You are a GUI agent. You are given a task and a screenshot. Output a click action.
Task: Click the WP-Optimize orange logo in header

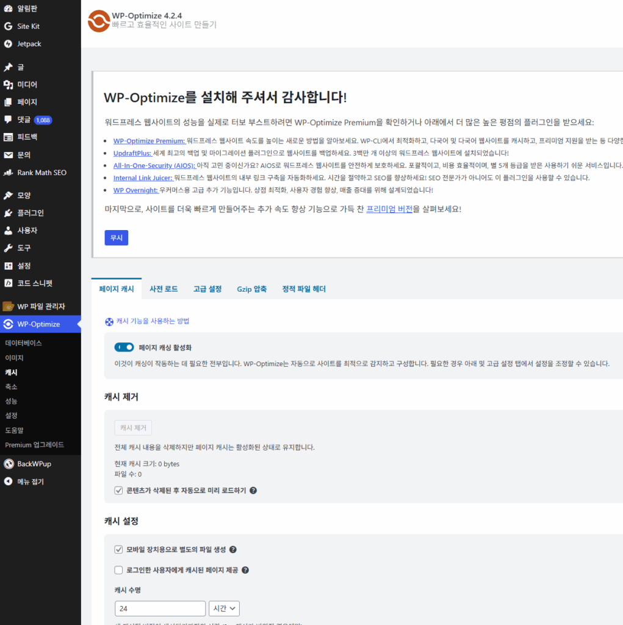pyautogui.click(x=99, y=21)
